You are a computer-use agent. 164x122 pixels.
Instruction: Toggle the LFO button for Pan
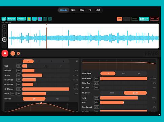click(97, 102)
